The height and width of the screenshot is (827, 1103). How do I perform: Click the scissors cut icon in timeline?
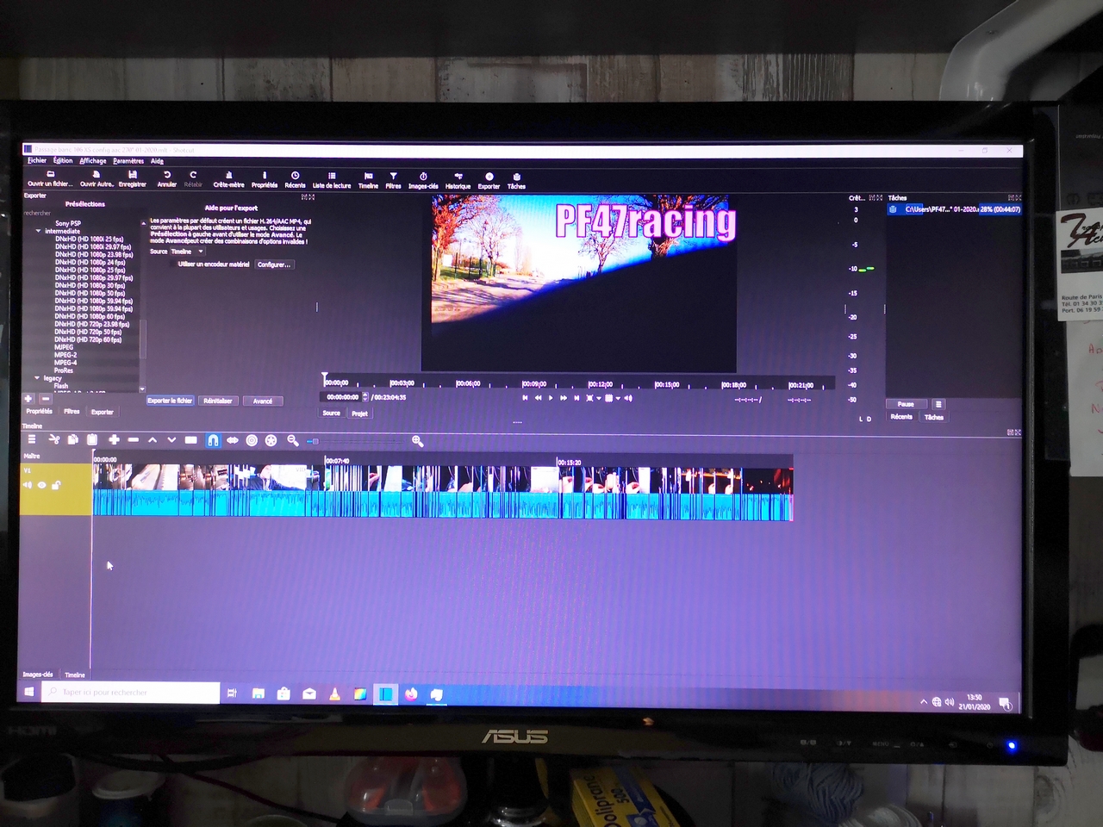53,440
